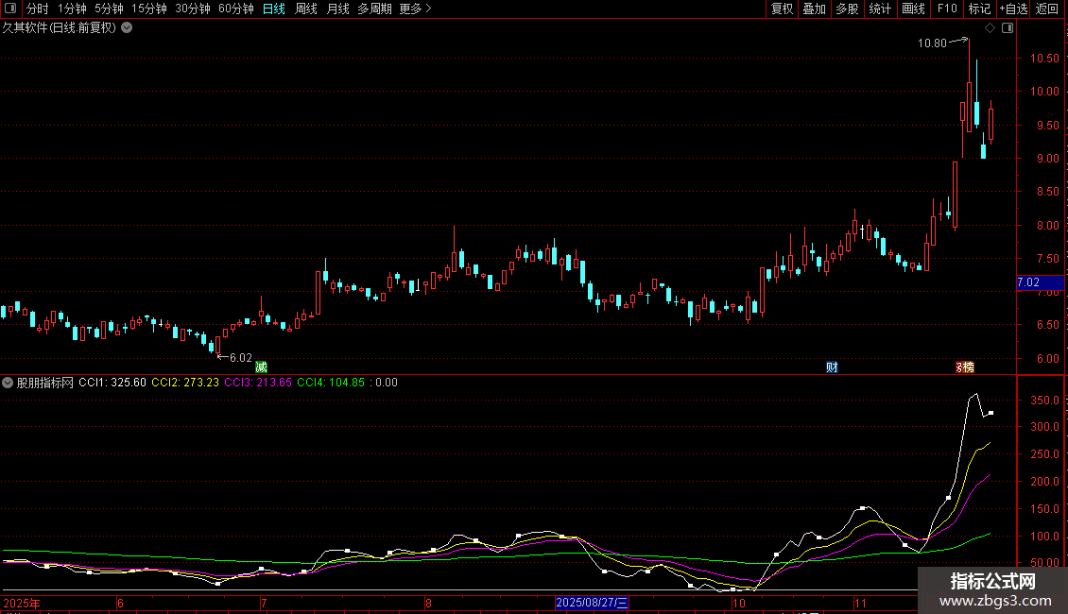The width and height of the screenshot is (1068, 614).
Task: Expand the 久其软件 title dropdown arrow
Action: 127,28
